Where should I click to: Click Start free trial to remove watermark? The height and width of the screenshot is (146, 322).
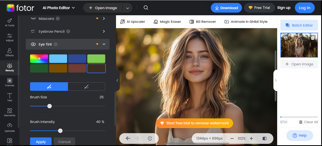click(x=194, y=123)
